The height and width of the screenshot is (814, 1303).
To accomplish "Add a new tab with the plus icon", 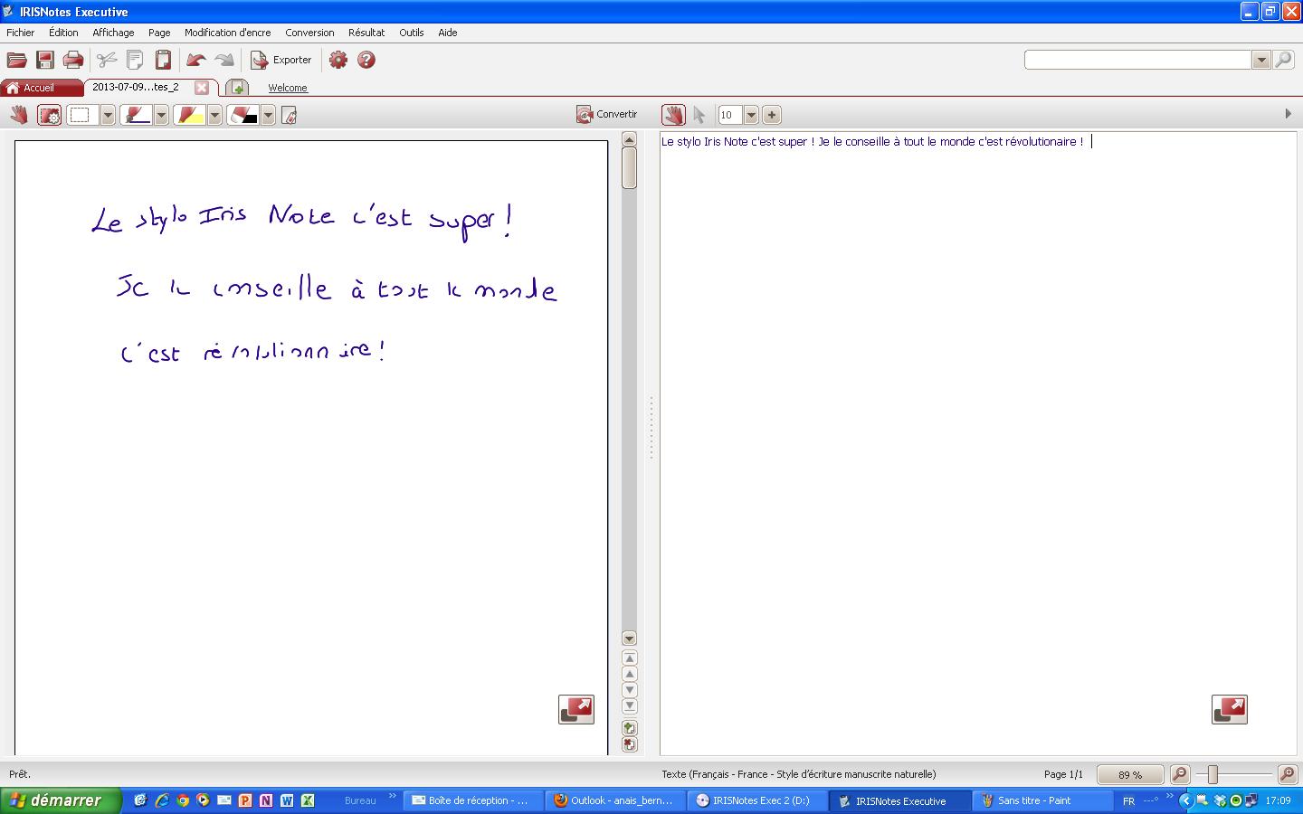I will 237,88.
